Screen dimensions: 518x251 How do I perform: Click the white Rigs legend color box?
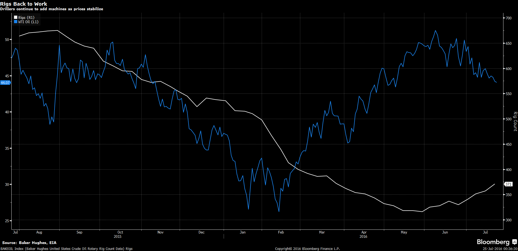click(x=16, y=17)
